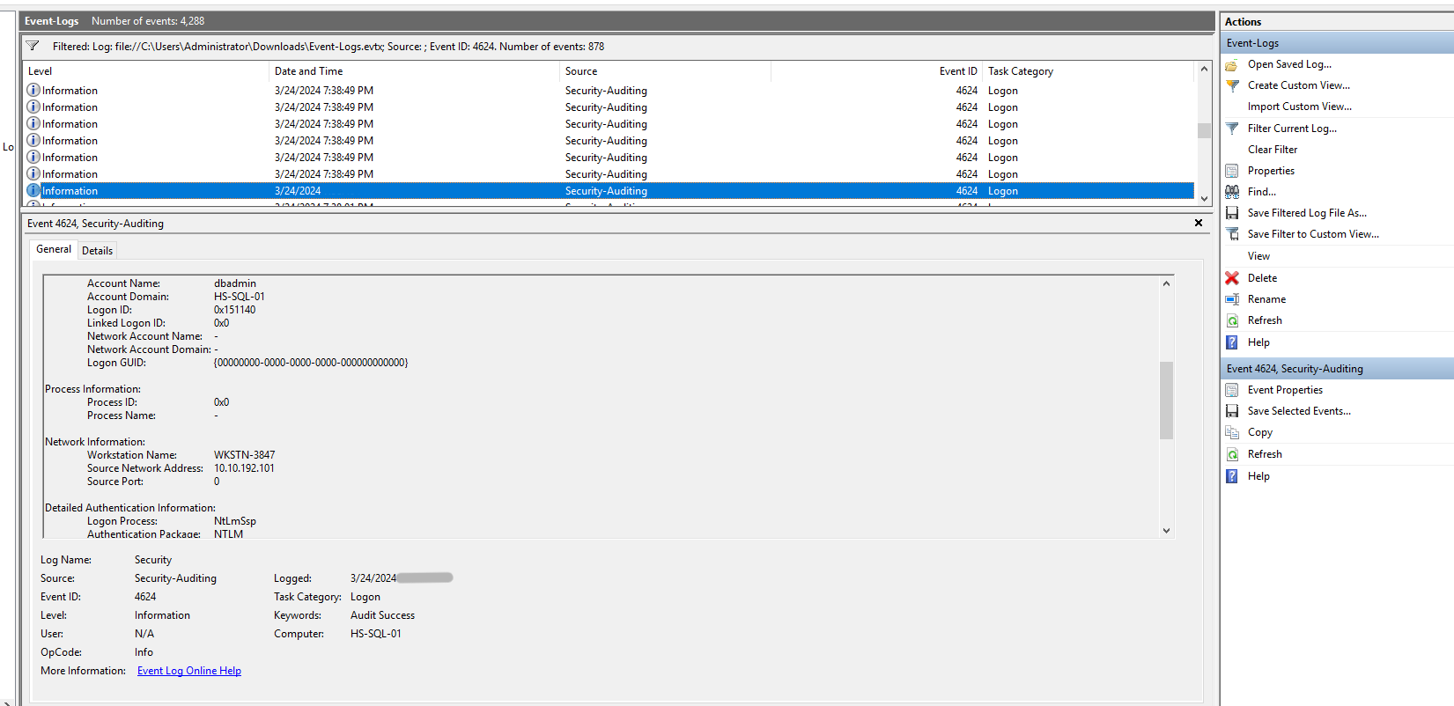
Task: Switch to the Details tab
Action: coord(97,251)
